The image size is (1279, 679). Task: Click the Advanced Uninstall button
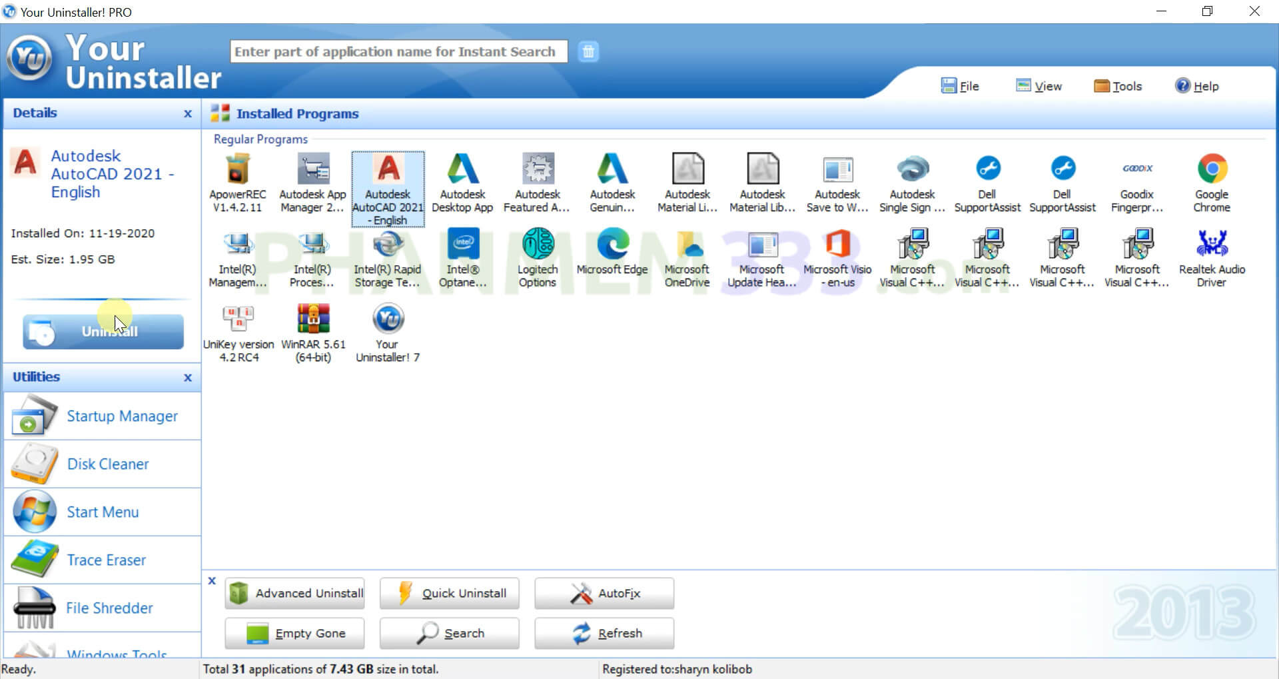point(294,593)
